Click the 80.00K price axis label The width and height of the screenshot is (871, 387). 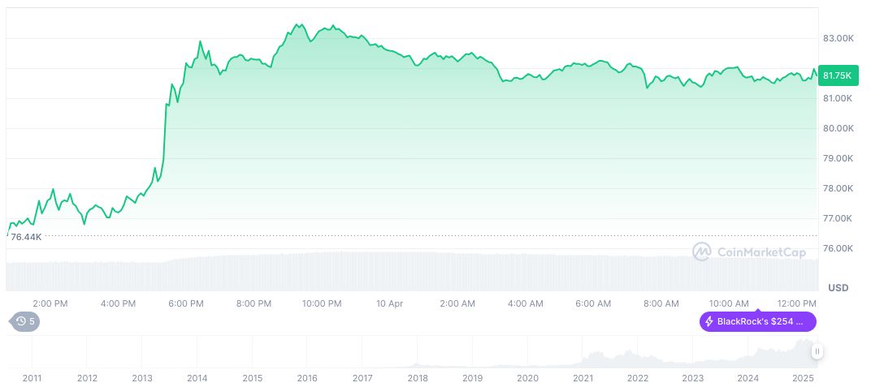pyautogui.click(x=838, y=128)
